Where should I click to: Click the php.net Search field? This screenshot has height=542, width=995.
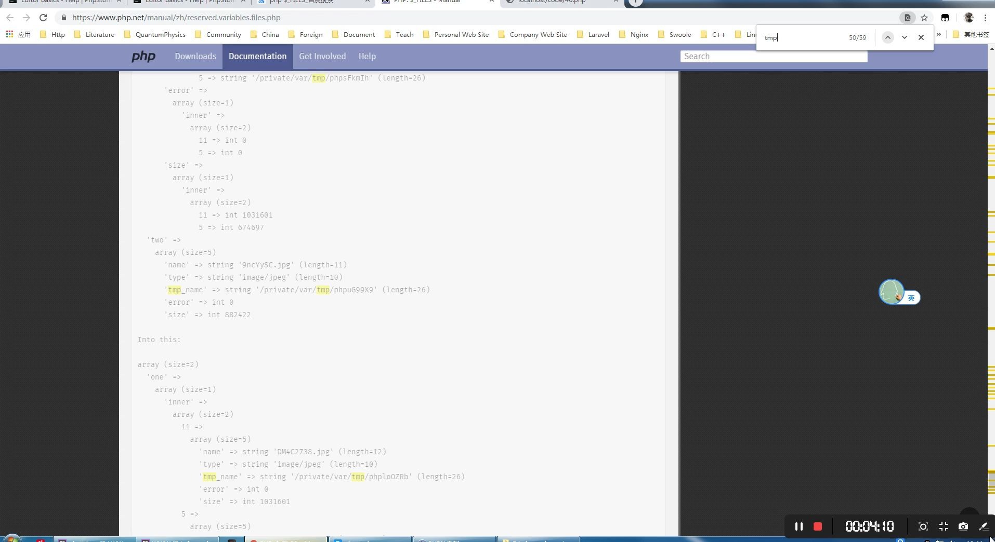coord(774,56)
